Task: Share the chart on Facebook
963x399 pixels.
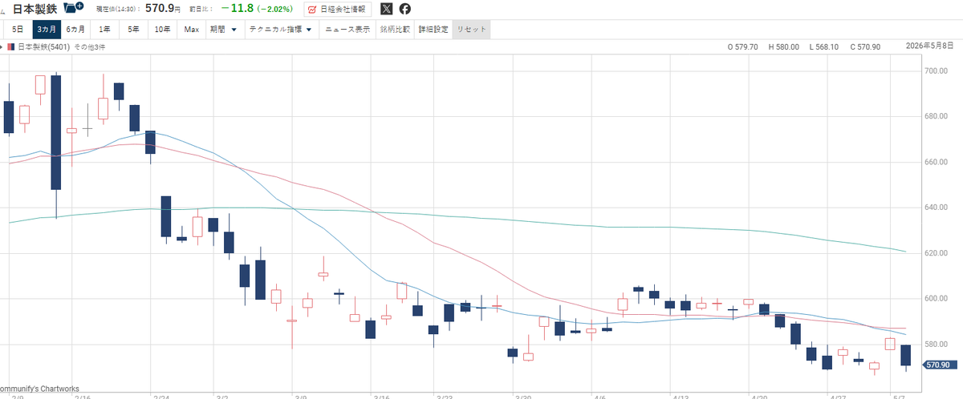Action: point(405,9)
